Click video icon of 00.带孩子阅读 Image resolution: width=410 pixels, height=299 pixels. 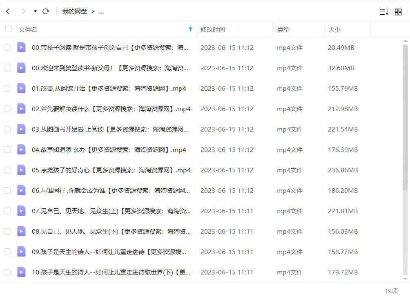click(21, 47)
